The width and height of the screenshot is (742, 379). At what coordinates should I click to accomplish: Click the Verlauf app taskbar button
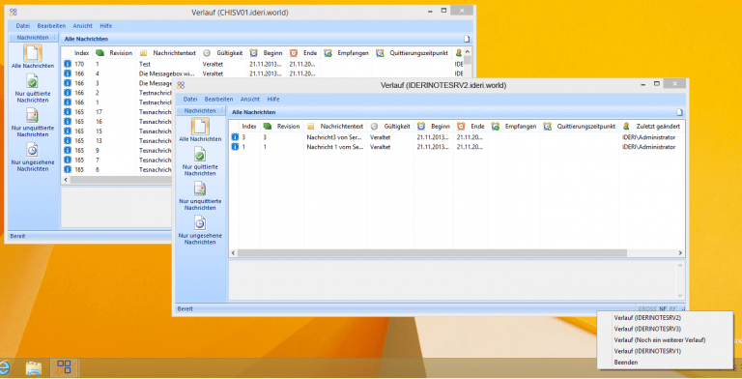[64, 367]
